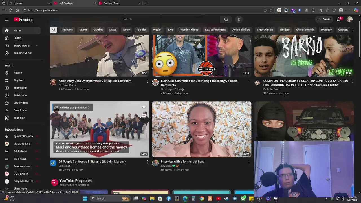The image size is (361, 203).
Task: Expand the You section chevron
Action: [x=12, y=65]
